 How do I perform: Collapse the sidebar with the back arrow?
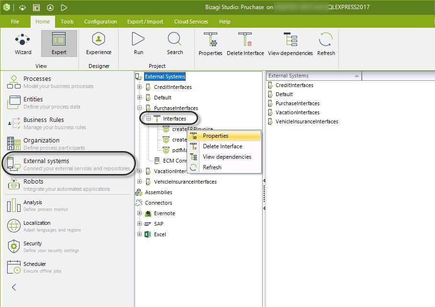14,287
